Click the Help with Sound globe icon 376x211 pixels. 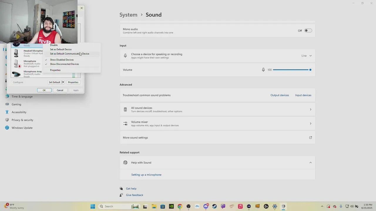coord(125,163)
